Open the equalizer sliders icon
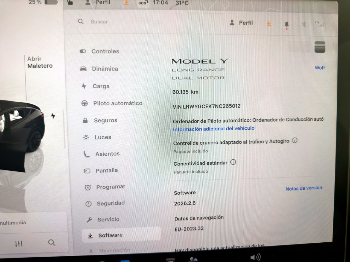The height and width of the screenshot is (262, 350). point(19,243)
